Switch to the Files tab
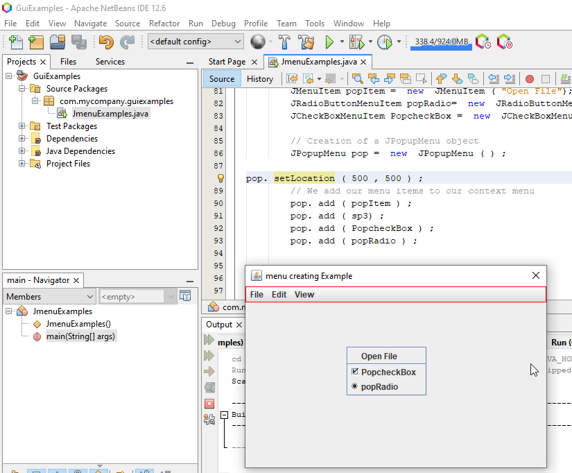 [x=68, y=62]
